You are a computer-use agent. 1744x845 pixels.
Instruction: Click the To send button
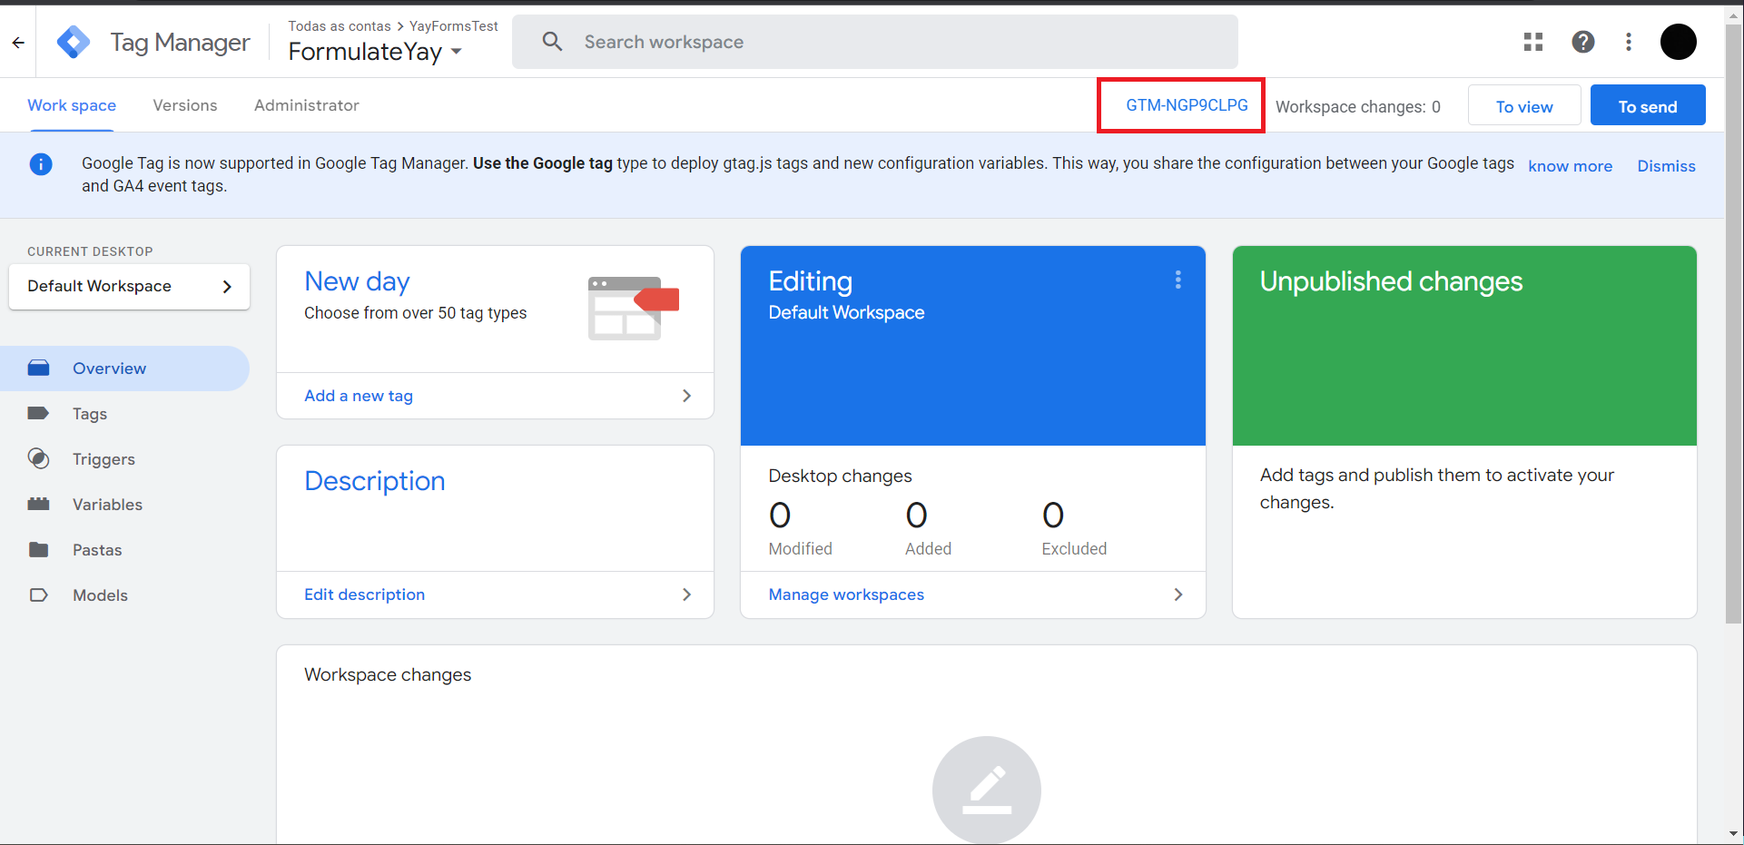[x=1647, y=105]
